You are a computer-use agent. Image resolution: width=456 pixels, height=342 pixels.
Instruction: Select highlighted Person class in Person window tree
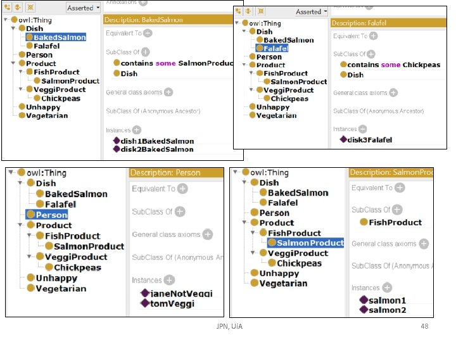coord(47,215)
